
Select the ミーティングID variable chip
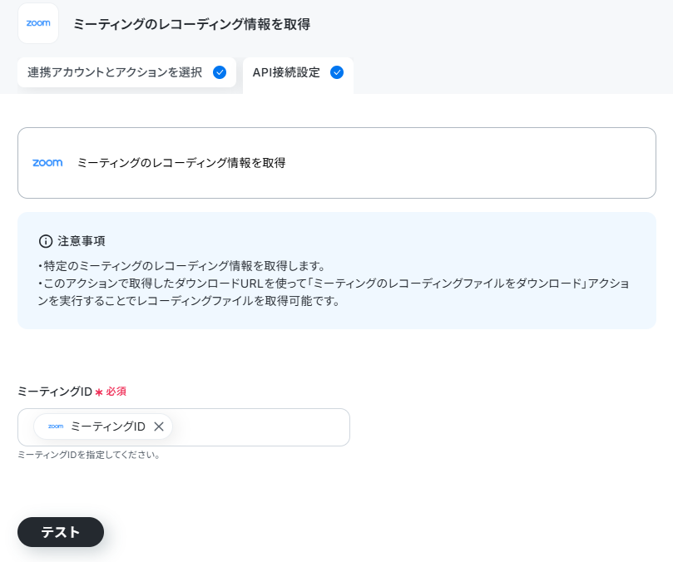(103, 426)
